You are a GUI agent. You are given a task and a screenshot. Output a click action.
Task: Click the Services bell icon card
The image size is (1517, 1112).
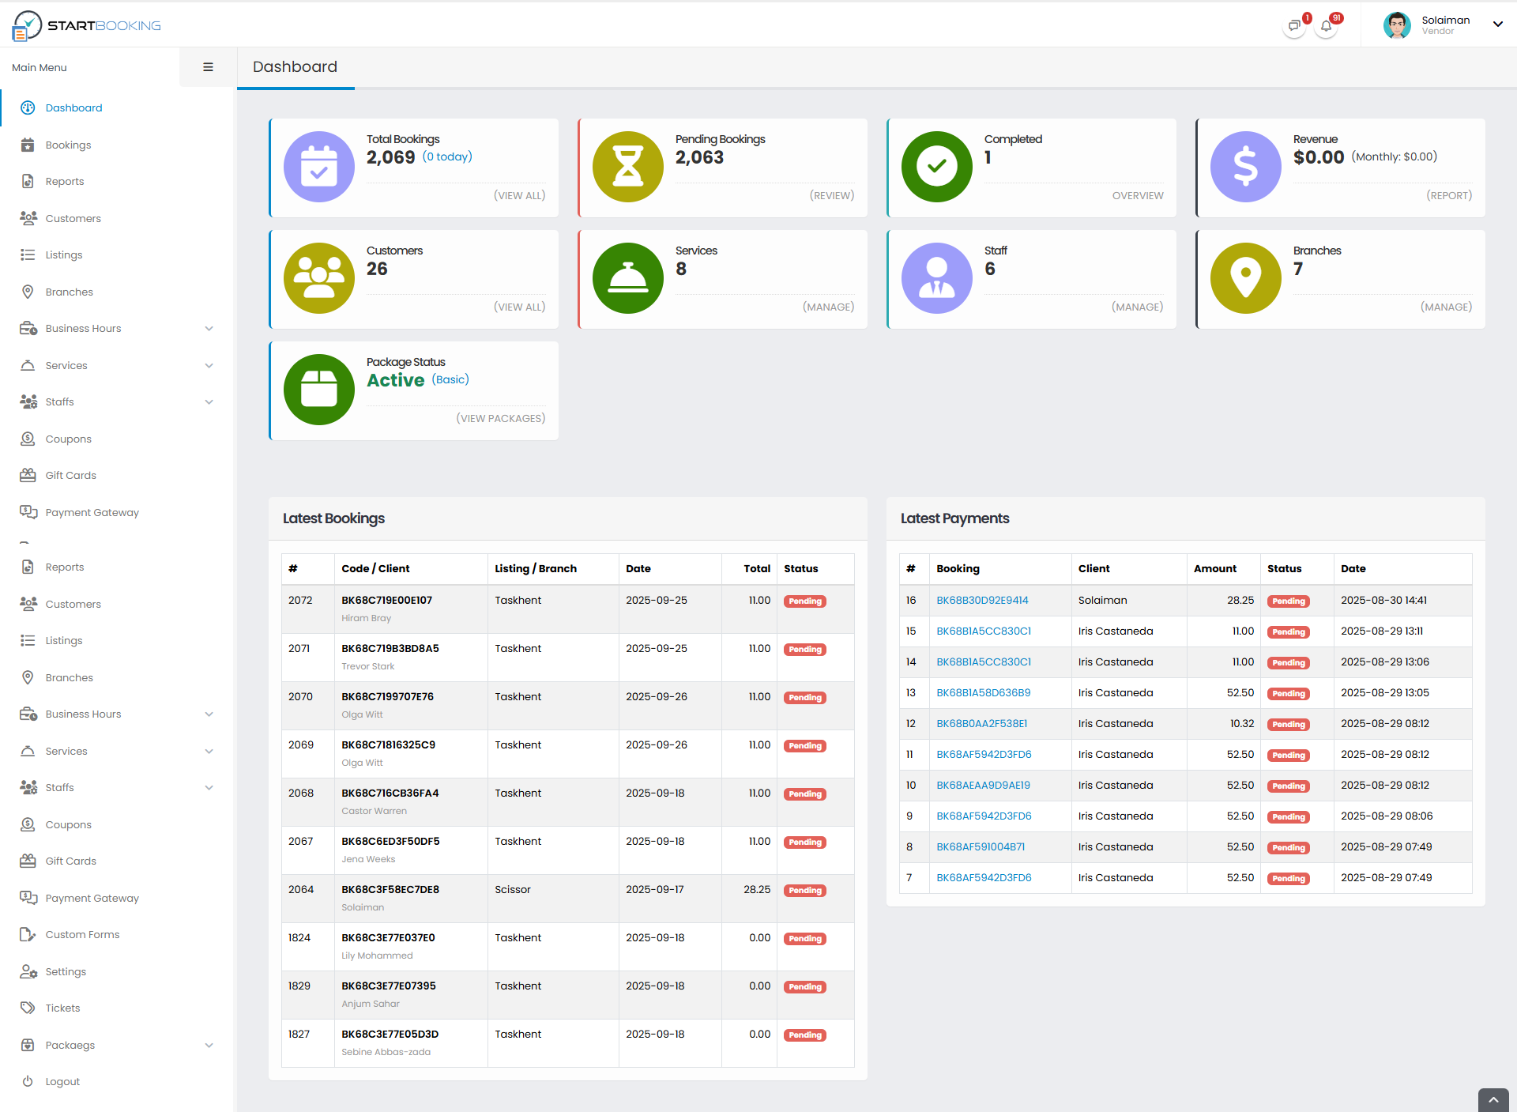[628, 278]
